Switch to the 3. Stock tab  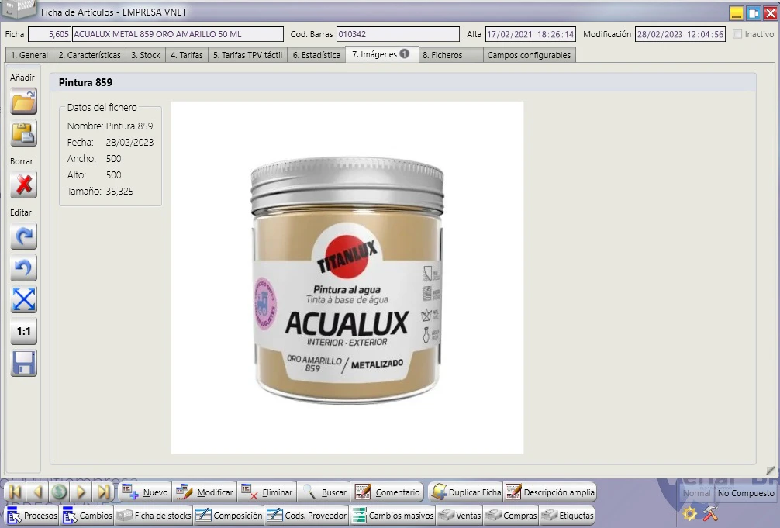[x=146, y=55]
